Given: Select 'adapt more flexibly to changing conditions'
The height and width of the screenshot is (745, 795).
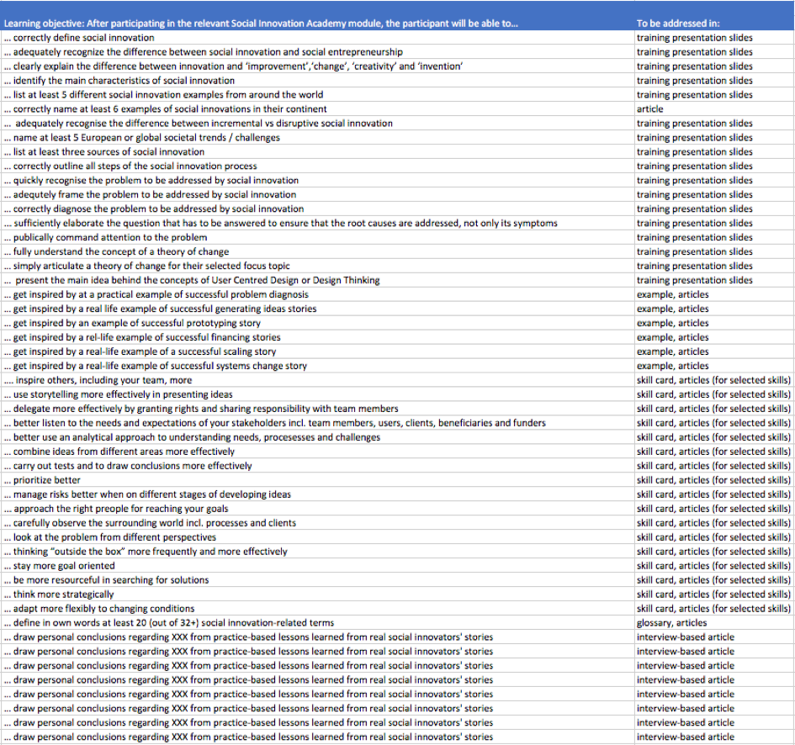Looking at the screenshot, I should [317, 609].
